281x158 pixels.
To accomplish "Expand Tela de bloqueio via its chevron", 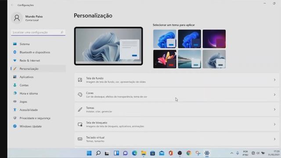I will pos(274,124).
